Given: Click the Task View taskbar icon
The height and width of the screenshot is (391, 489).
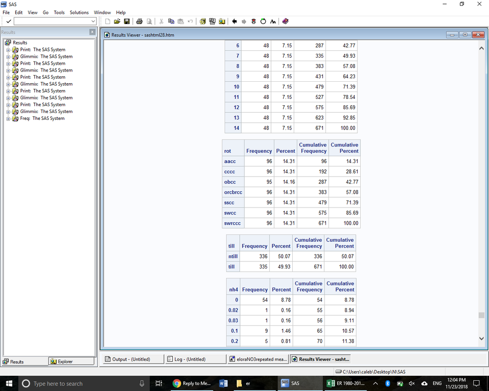Looking at the screenshot, I should 159,383.
